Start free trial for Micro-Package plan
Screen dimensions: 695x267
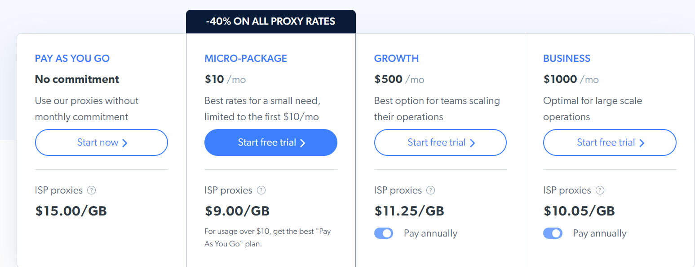(x=271, y=142)
